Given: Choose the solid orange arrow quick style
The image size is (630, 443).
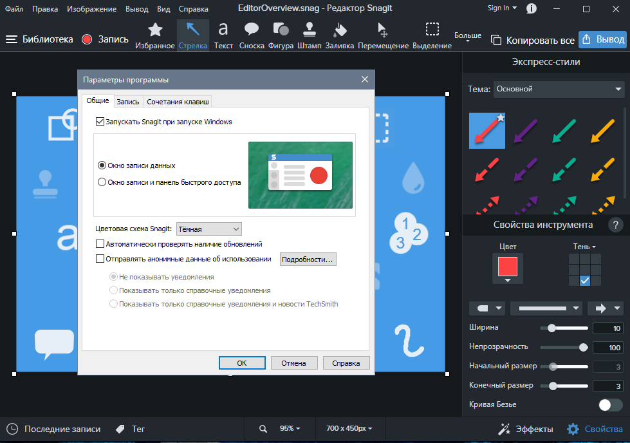Looking at the screenshot, I should click(x=603, y=131).
